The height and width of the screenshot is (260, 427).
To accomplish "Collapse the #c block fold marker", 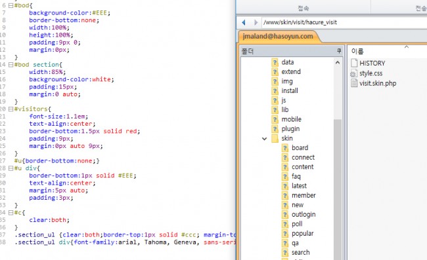I will coord(11,212).
